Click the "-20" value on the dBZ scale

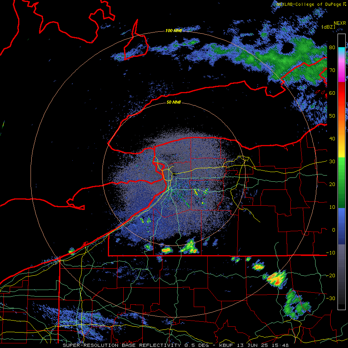331,275
